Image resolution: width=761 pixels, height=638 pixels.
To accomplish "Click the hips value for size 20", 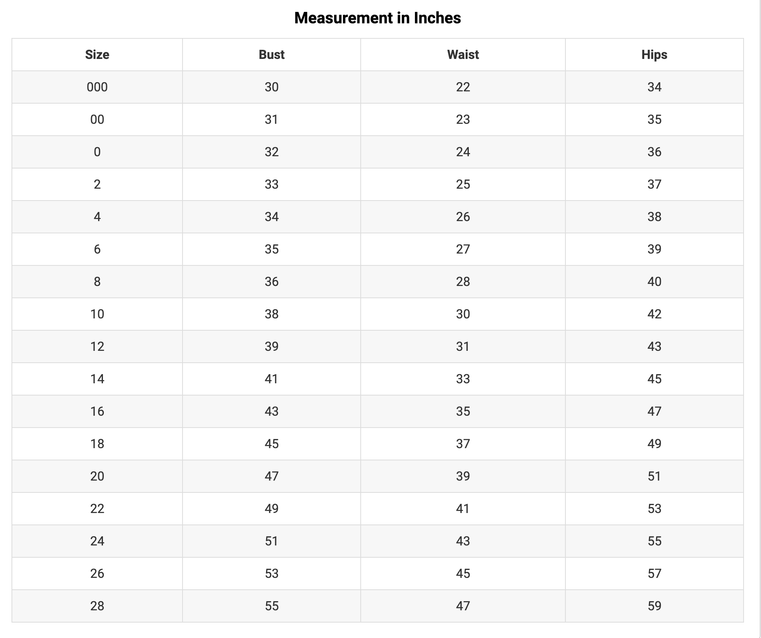I will click(654, 476).
